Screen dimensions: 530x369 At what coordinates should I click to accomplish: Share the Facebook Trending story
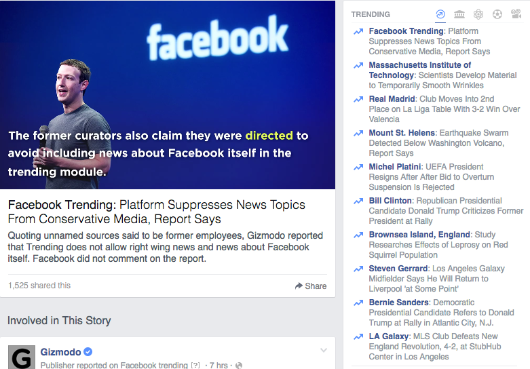(x=311, y=286)
